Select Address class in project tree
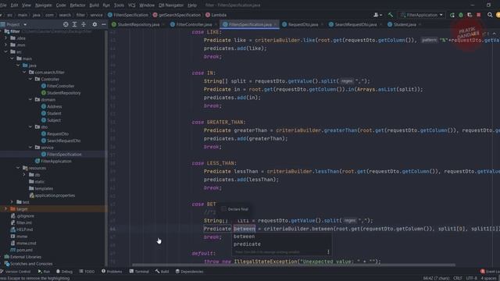Image resolution: width=500 pixels, height=281 pixels. pos(54,106)
